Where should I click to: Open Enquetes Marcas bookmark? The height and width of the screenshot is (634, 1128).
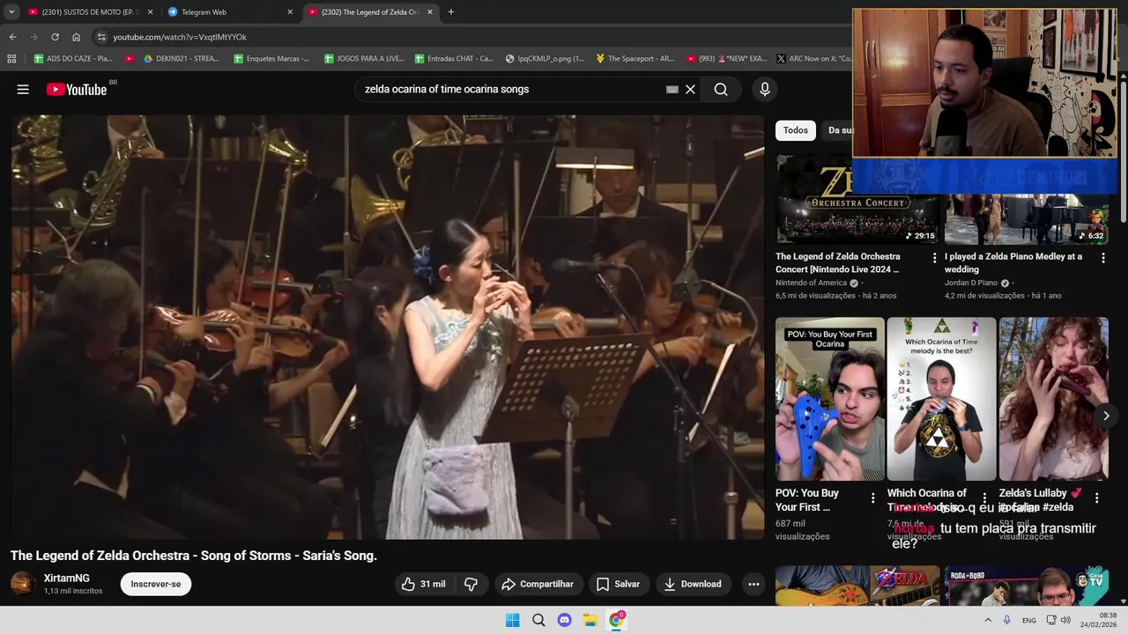[271, 58]
